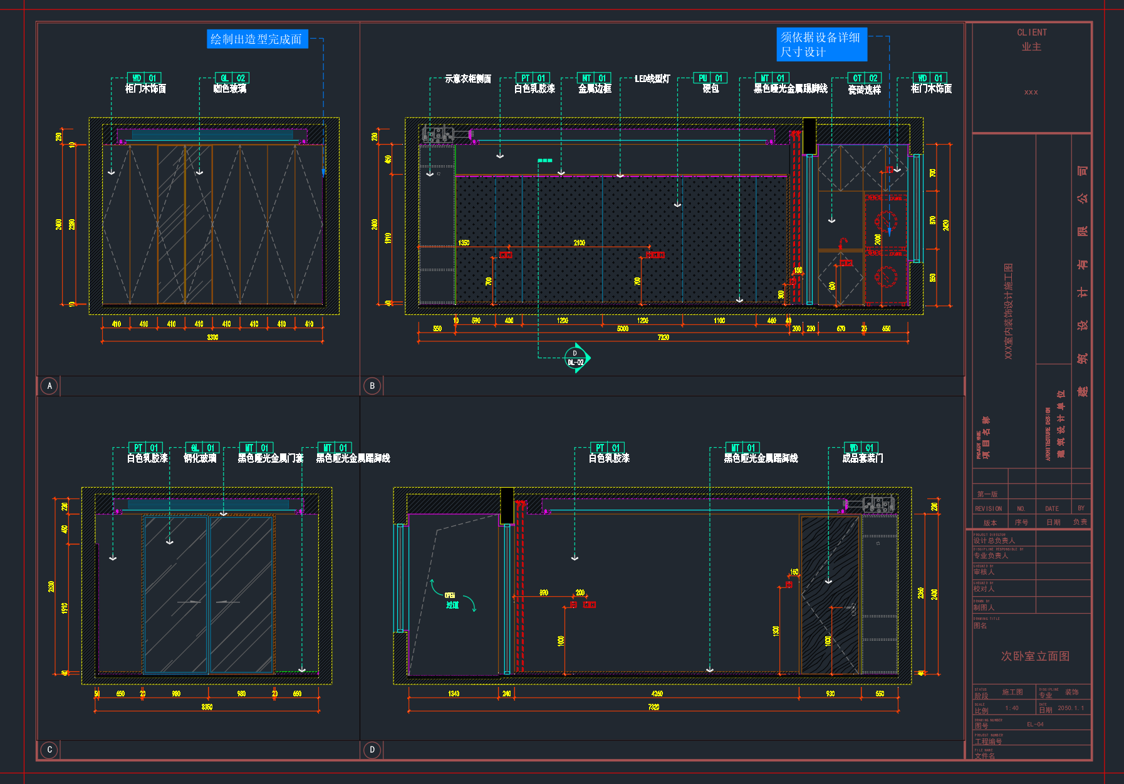Click the 5000 dimension in elevation B

point(623,329)
